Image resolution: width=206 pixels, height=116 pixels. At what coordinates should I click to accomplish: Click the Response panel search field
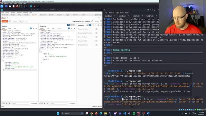click(x=59, y=103)
